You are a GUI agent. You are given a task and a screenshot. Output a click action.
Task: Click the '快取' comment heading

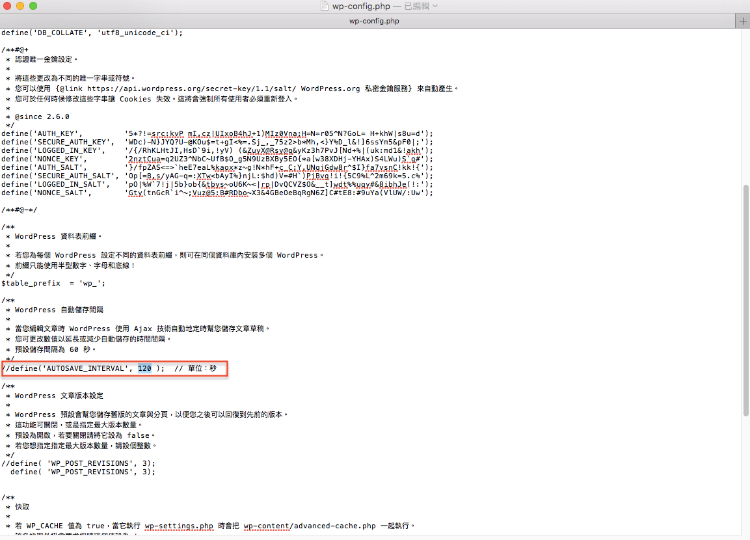pyautogui.click(x=22, y=507)
